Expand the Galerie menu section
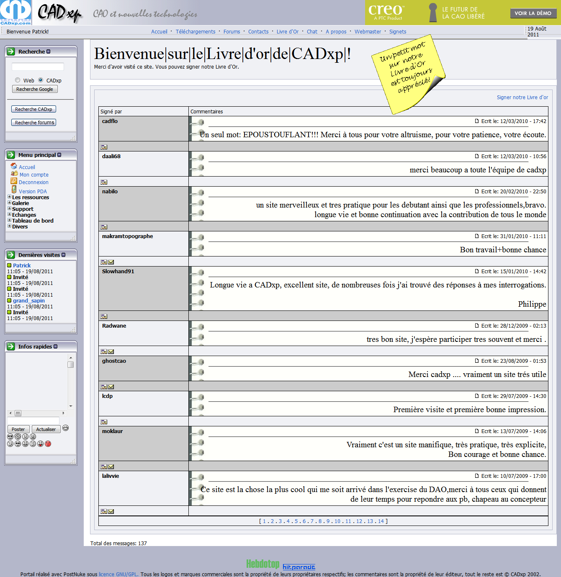The image size is (561, 577). click(9, 203)
